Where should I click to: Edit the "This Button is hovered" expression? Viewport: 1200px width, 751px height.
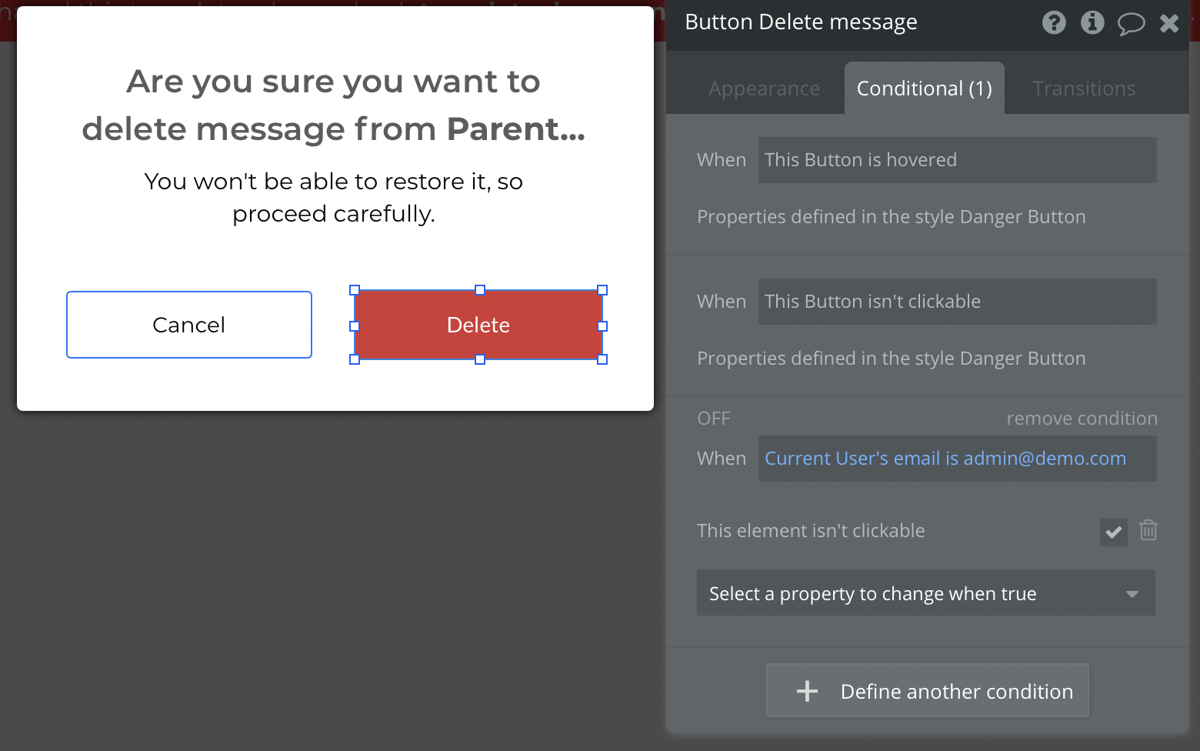pos(957,160)
